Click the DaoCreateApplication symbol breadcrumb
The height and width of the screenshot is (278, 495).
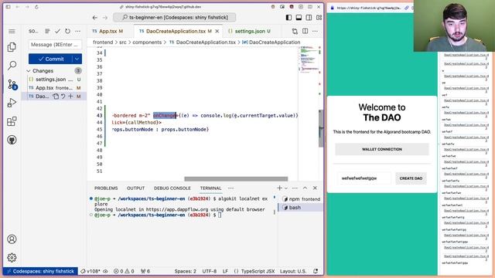coord(271,42)
